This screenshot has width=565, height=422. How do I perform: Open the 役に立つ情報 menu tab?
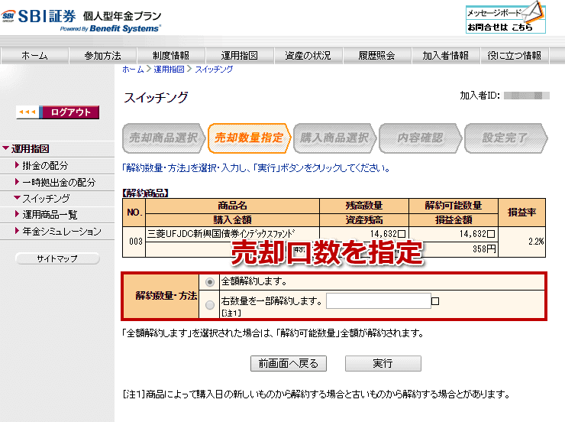click(x=515, y=56)
